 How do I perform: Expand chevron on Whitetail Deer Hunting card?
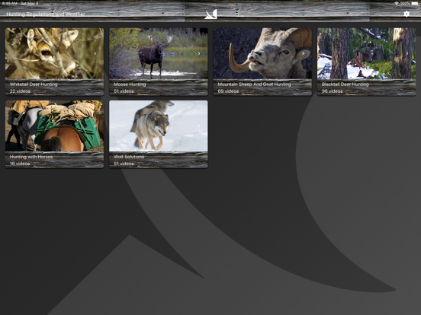point(95,53)
